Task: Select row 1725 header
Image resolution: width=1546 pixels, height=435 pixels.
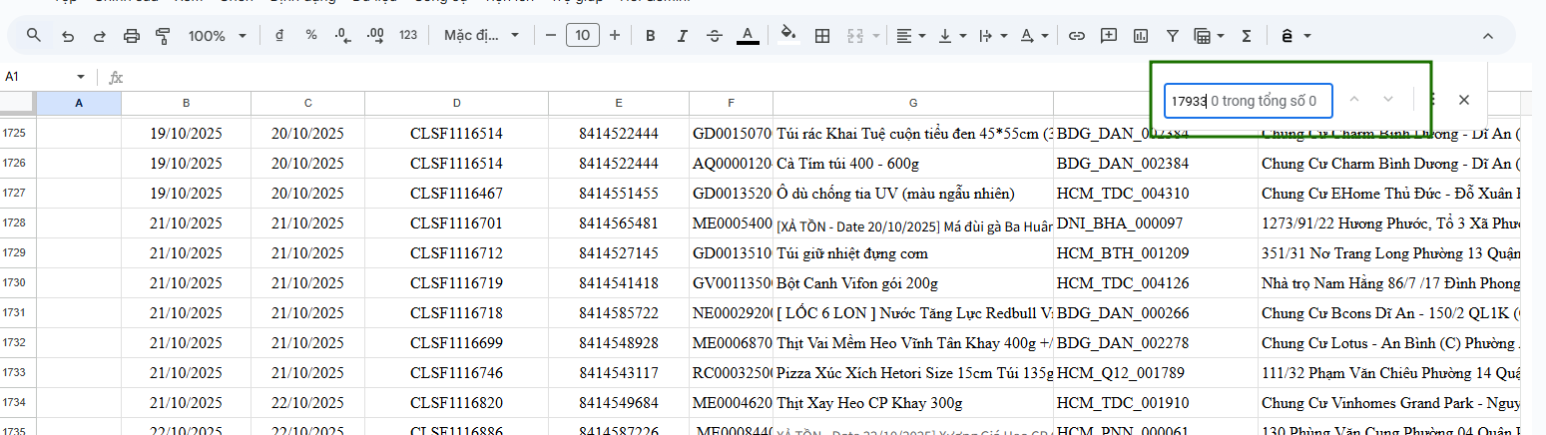Action: pyautogui.click(x=18, y=133)
